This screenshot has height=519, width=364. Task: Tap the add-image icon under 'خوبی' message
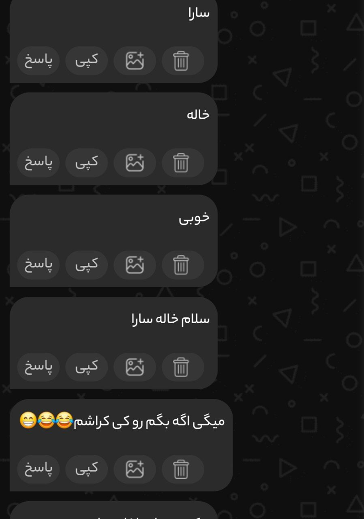[x=135, y=265]
